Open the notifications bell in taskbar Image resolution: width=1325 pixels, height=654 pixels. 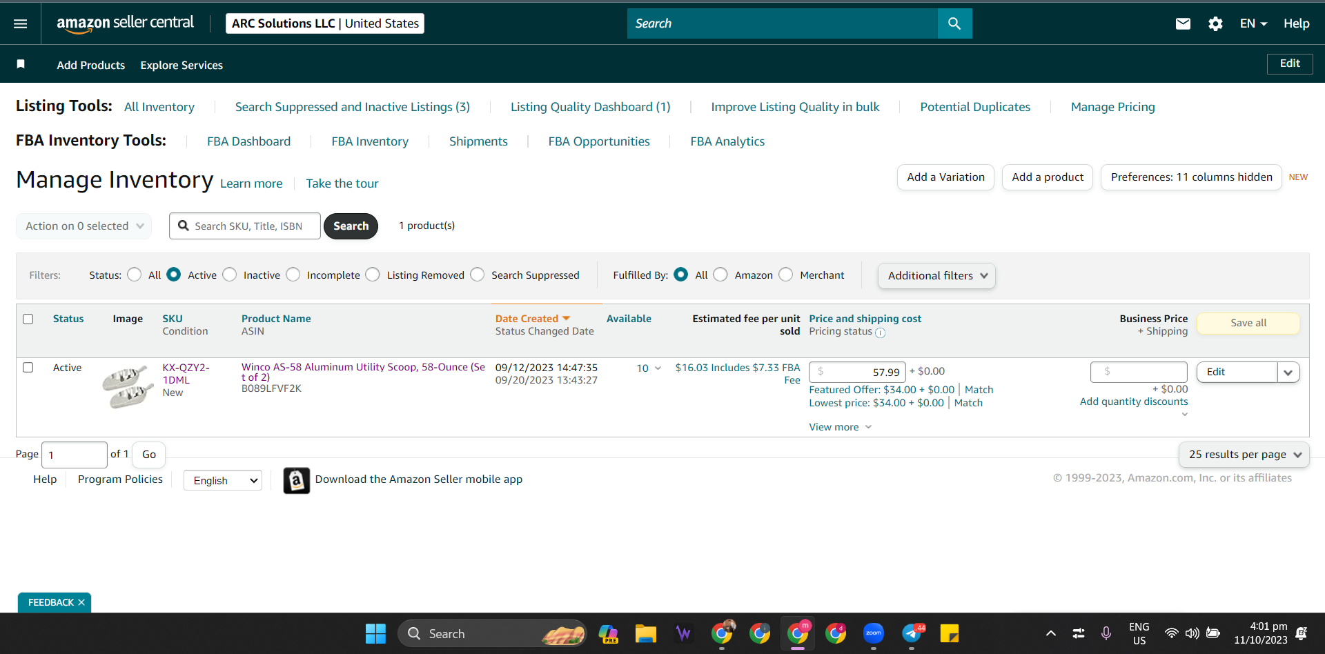pos(1302,633)
